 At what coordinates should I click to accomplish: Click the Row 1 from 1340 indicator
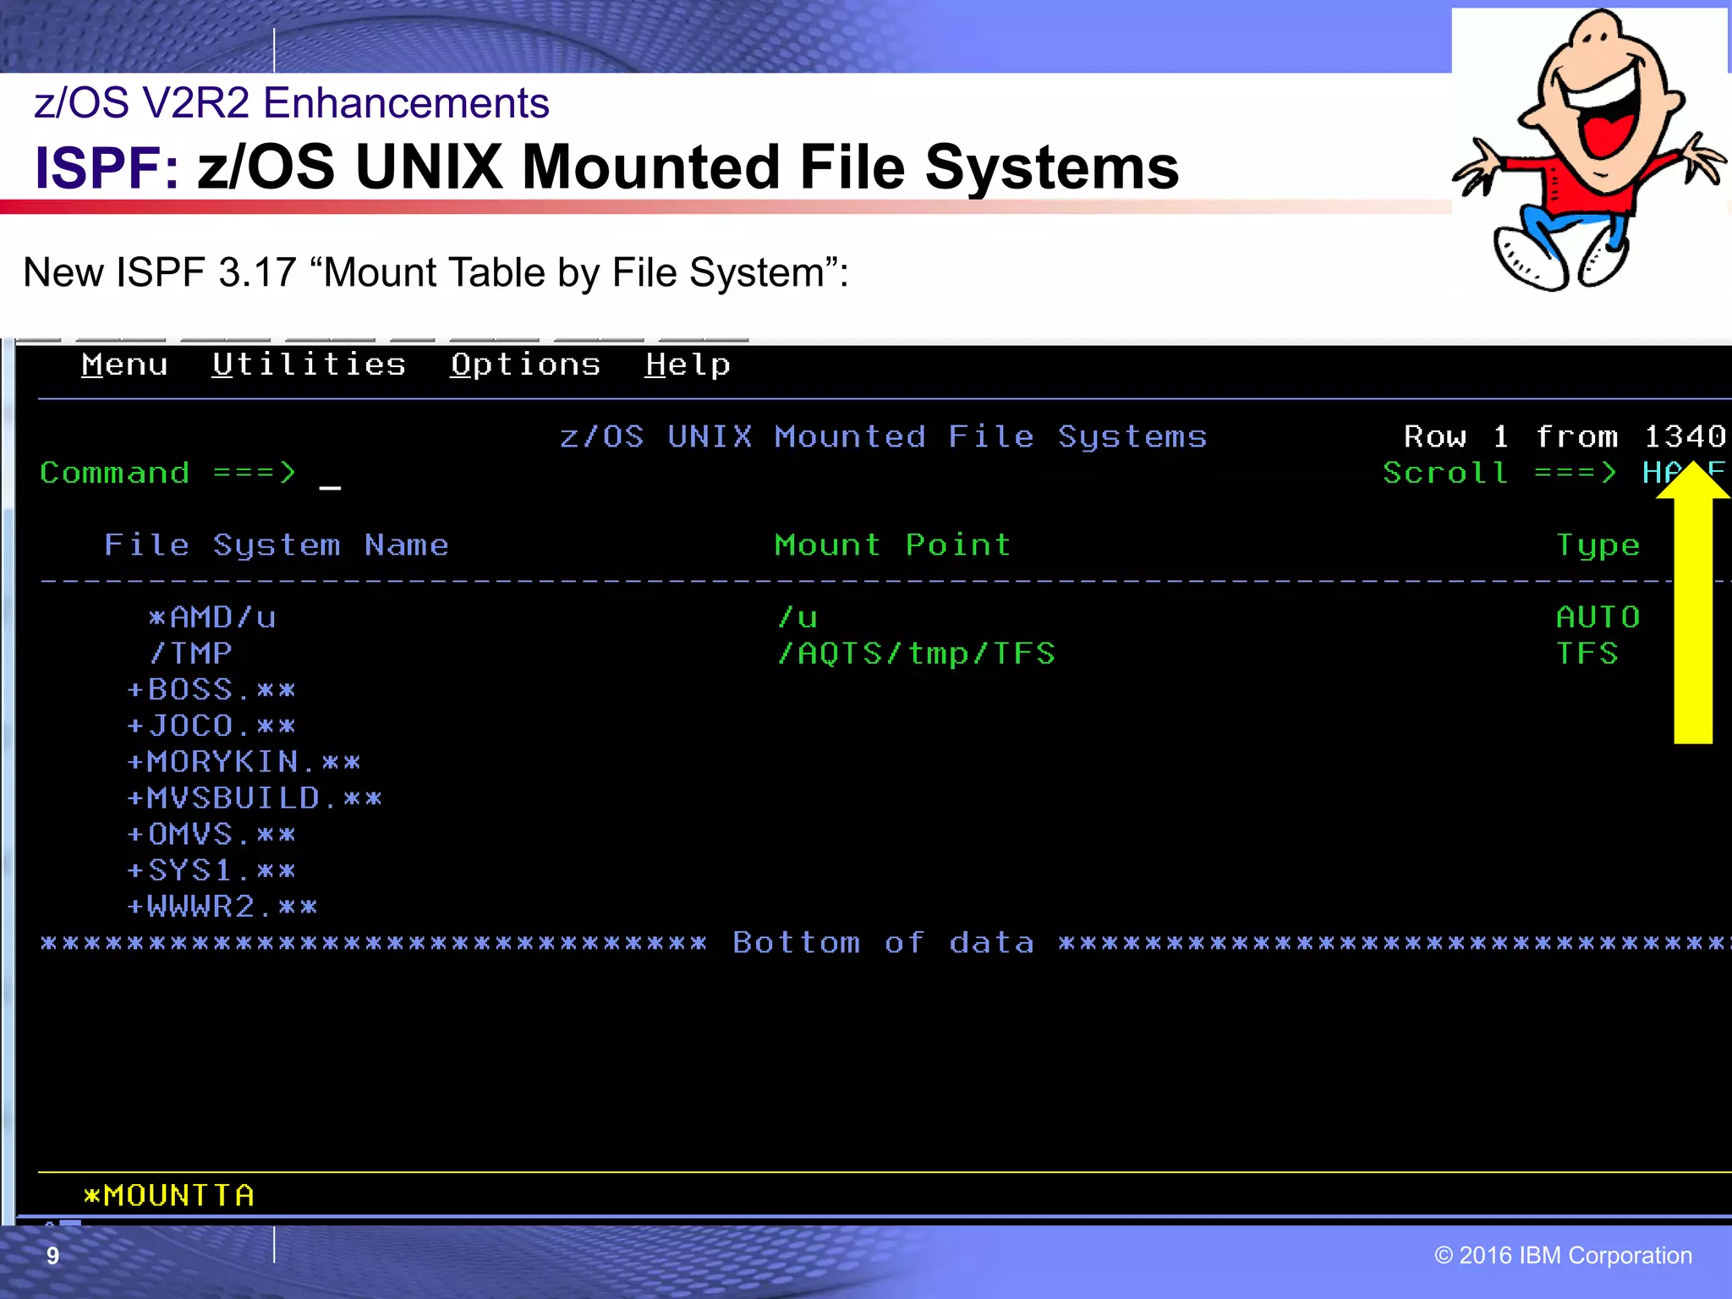(x=1565, y=437)
